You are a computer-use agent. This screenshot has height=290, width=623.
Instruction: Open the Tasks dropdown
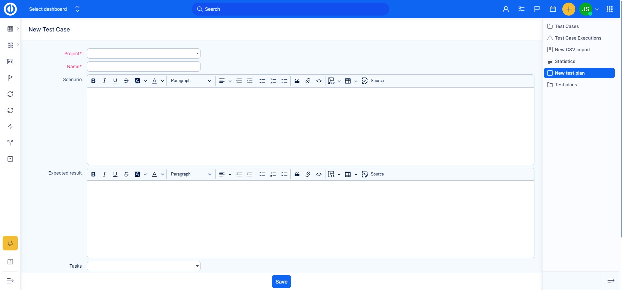tap(144, 266)
